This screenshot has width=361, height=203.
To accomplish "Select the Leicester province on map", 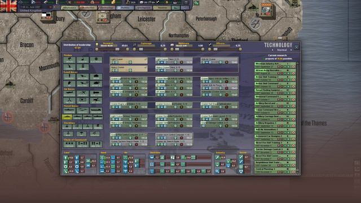I will click(x=147, y=19).
